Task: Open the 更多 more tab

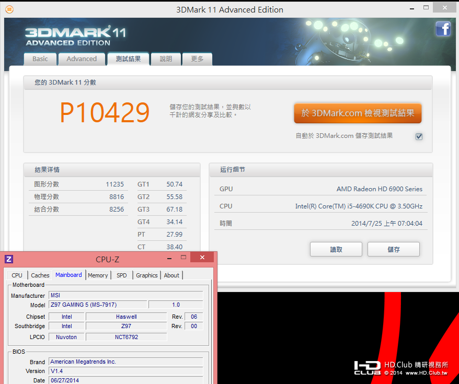Action: pyautogui.click(x=197, y=59)
